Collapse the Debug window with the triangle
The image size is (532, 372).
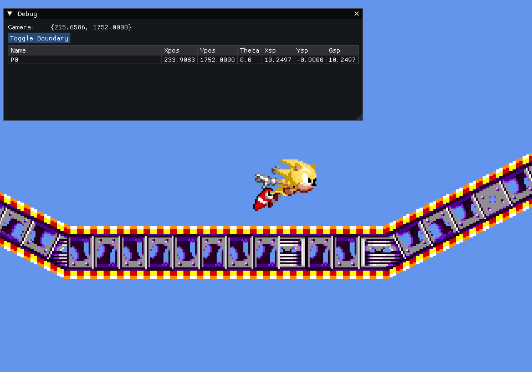coord(10,14)
